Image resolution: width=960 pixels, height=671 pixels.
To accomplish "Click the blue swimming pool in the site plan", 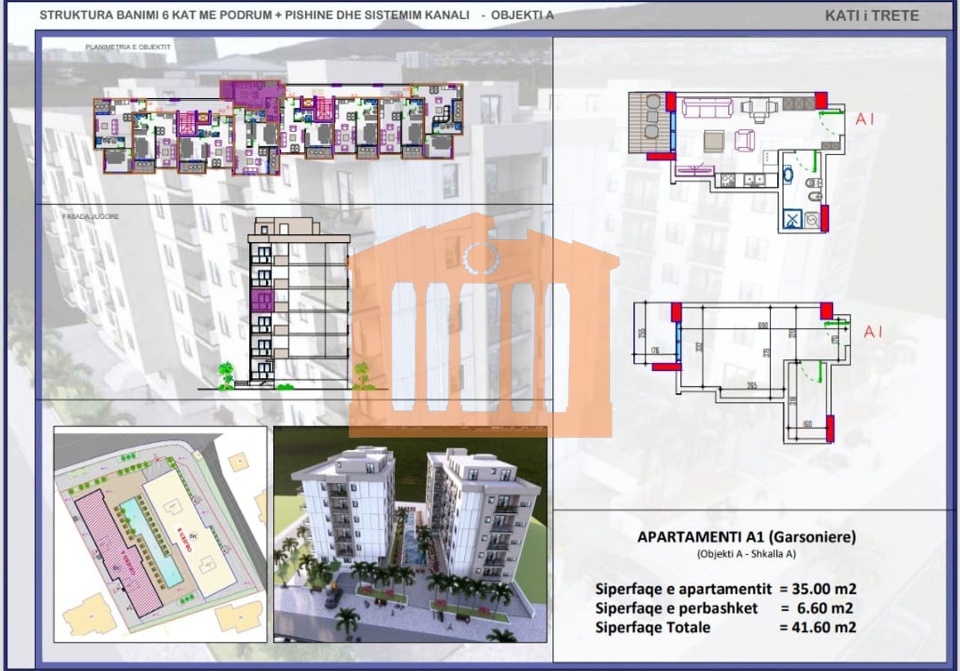I will pyautogui.click(x=151, y=542).
